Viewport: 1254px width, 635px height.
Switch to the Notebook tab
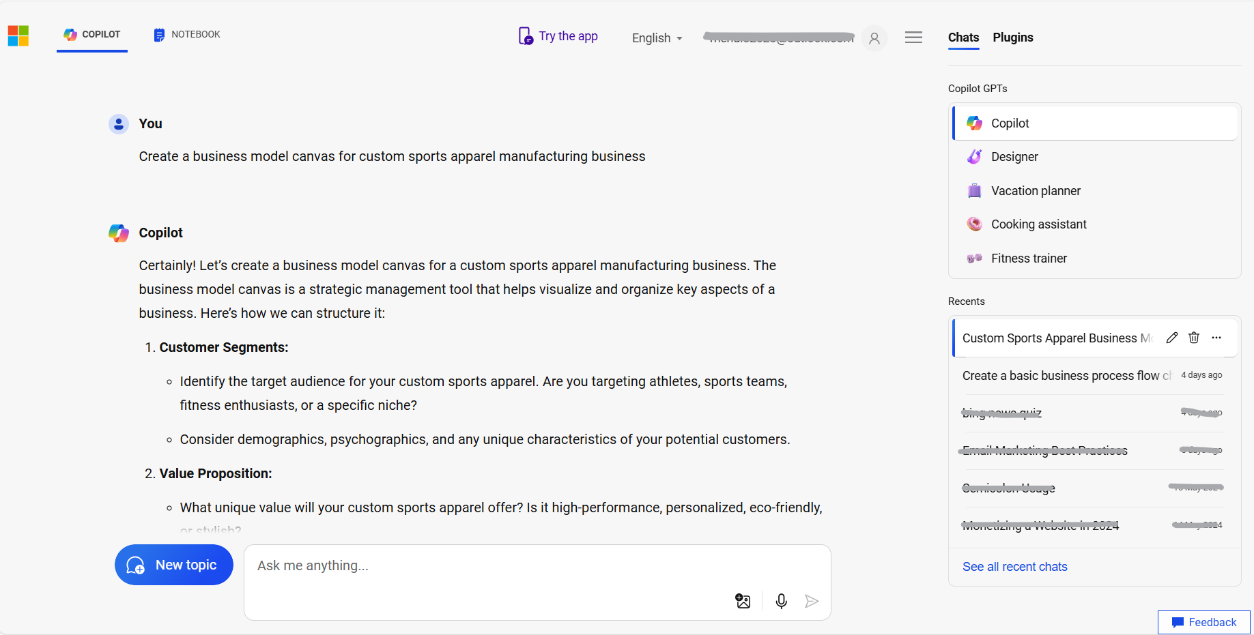click(x=187, y=35)
